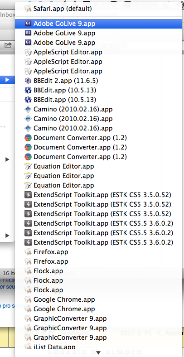184x357 pixels.
Task: Click the icon of the middle ESTK CS5.5 3.6.0.2 entry
Action: [28, 233]
